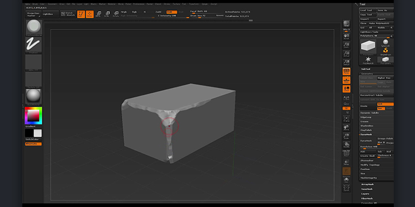Click the orange Draw mode button
This screenshot has height=207, width=415.
coord(90,15)
